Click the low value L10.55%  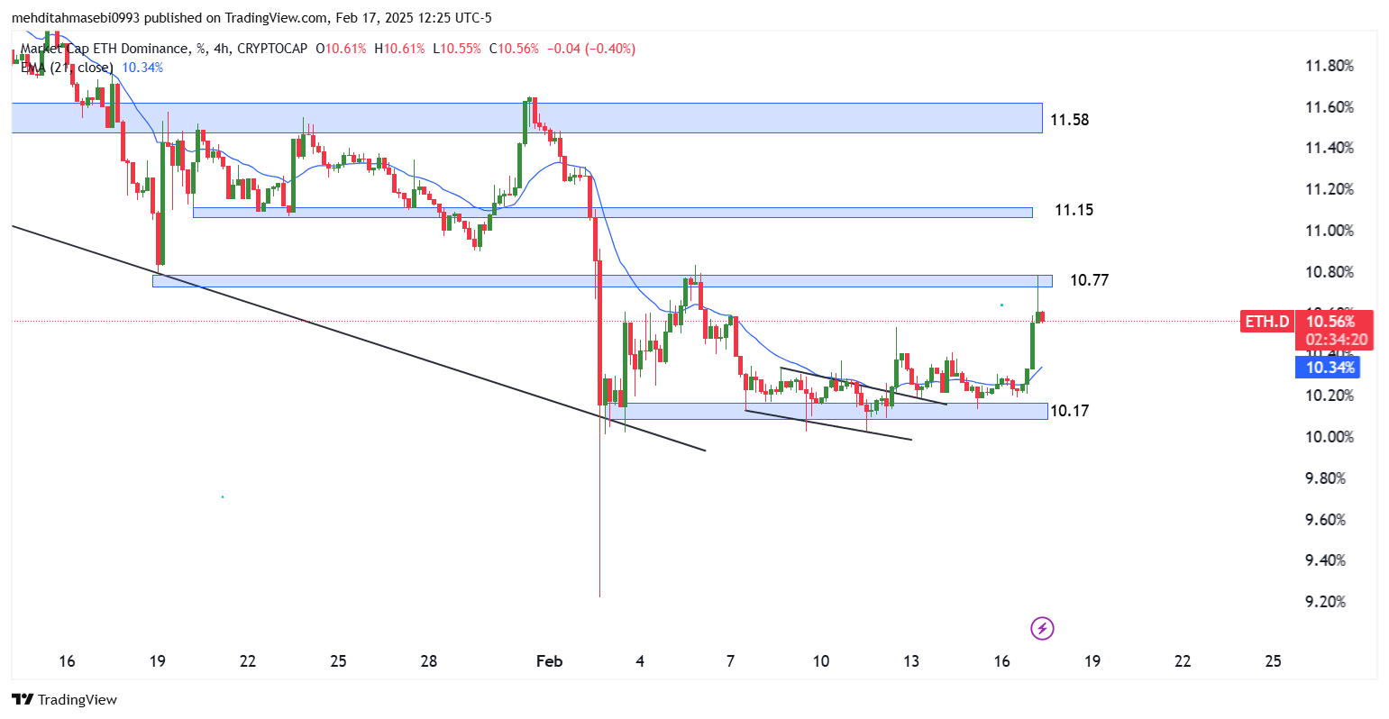[457, 49]
